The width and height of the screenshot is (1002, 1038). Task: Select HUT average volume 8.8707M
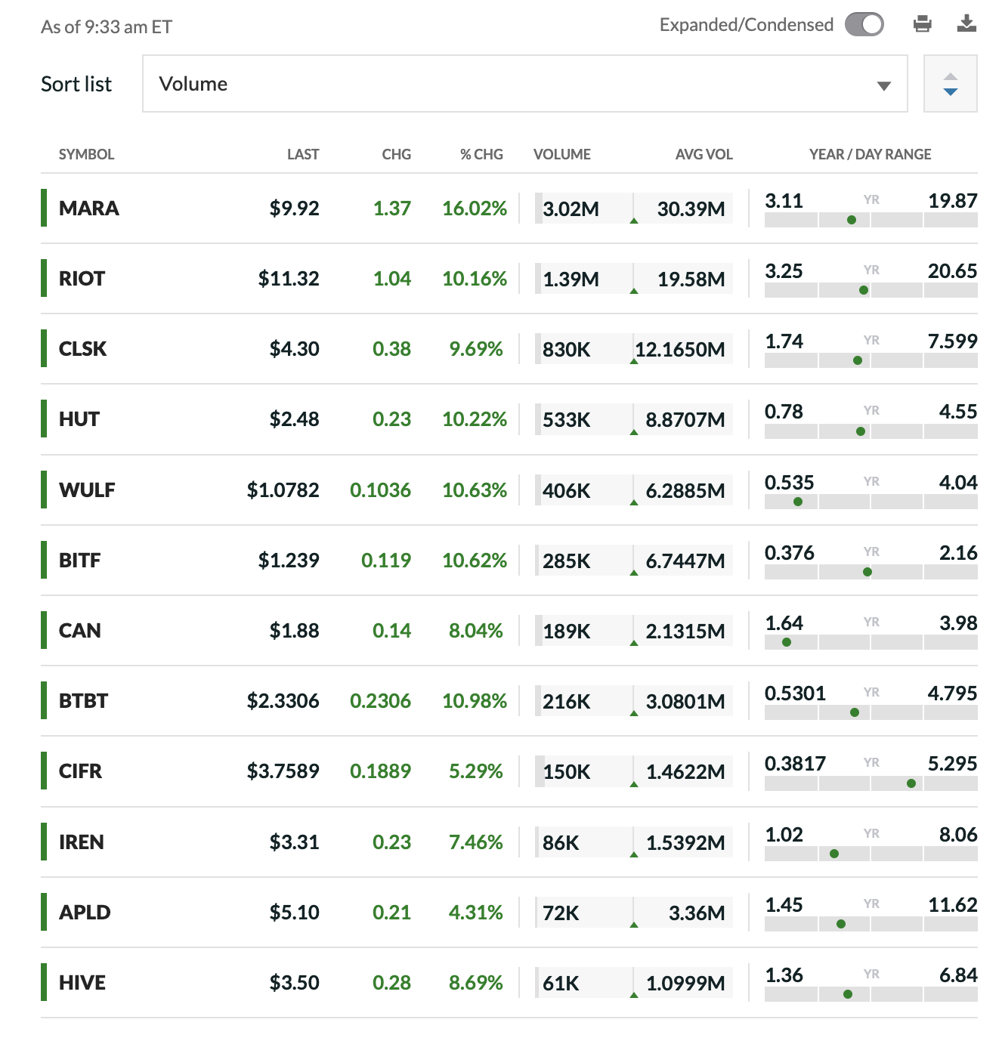685,420
